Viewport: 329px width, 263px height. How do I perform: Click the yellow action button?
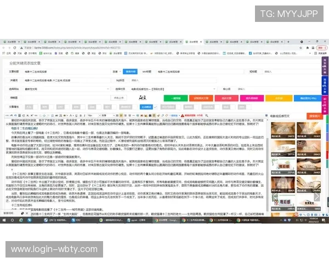coord(279,98)
